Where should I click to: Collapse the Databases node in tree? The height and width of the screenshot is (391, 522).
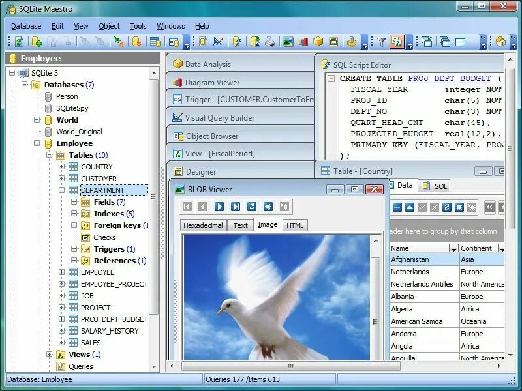[25, 84]
